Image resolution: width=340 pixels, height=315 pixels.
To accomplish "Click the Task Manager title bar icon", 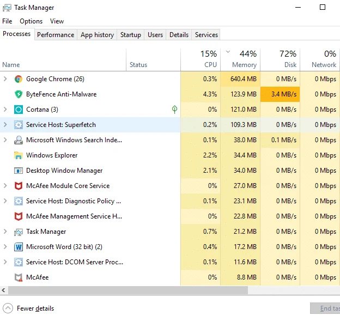I will click(7, 8).
